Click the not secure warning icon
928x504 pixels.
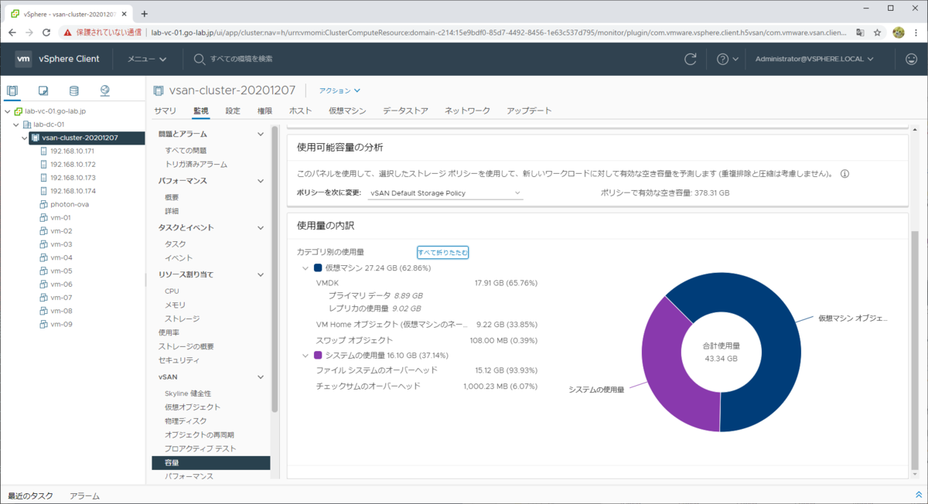(68, 32)
